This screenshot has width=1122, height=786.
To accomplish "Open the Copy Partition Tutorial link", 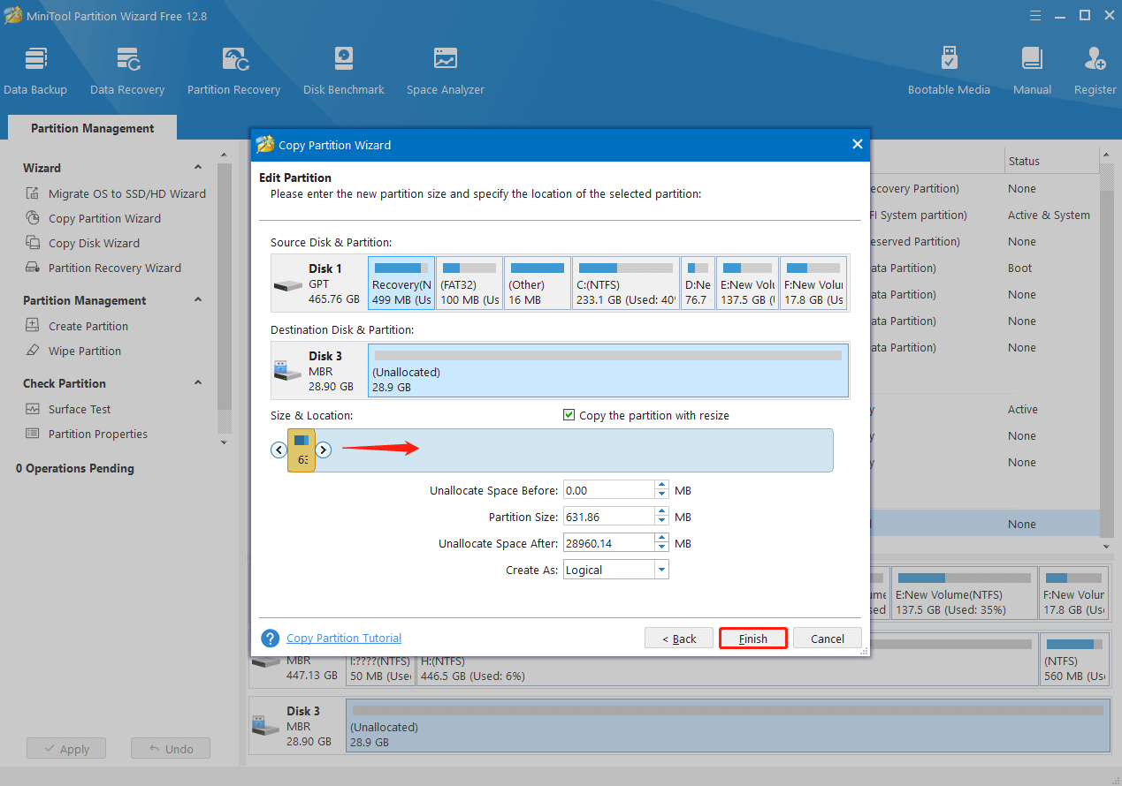I will [x=344, y=638].
